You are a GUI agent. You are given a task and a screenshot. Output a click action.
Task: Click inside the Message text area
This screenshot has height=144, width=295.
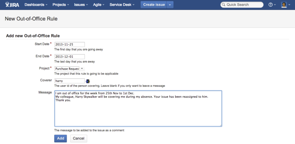[138, 109]
